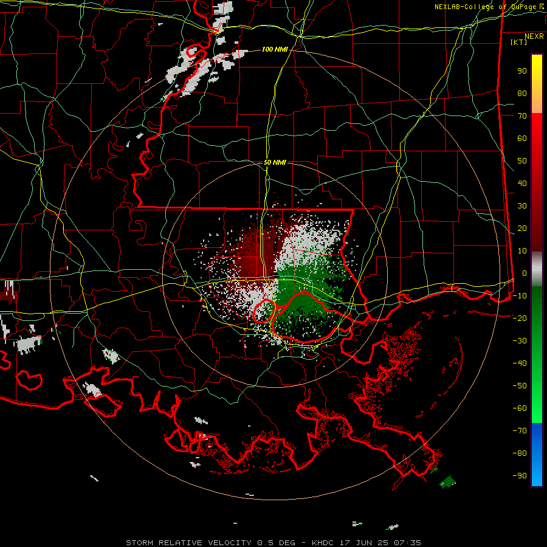Click the 90 value on velocity scale

coord(522,71)
